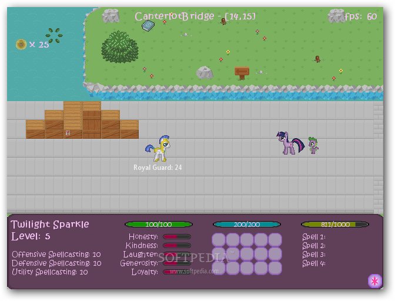
Task: Click the brown critter near the map title
Action: (x=223, y=21)
